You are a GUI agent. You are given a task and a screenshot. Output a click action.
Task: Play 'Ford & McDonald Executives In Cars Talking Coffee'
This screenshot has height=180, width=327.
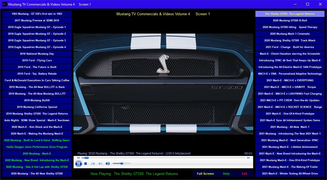click(37, 80)
